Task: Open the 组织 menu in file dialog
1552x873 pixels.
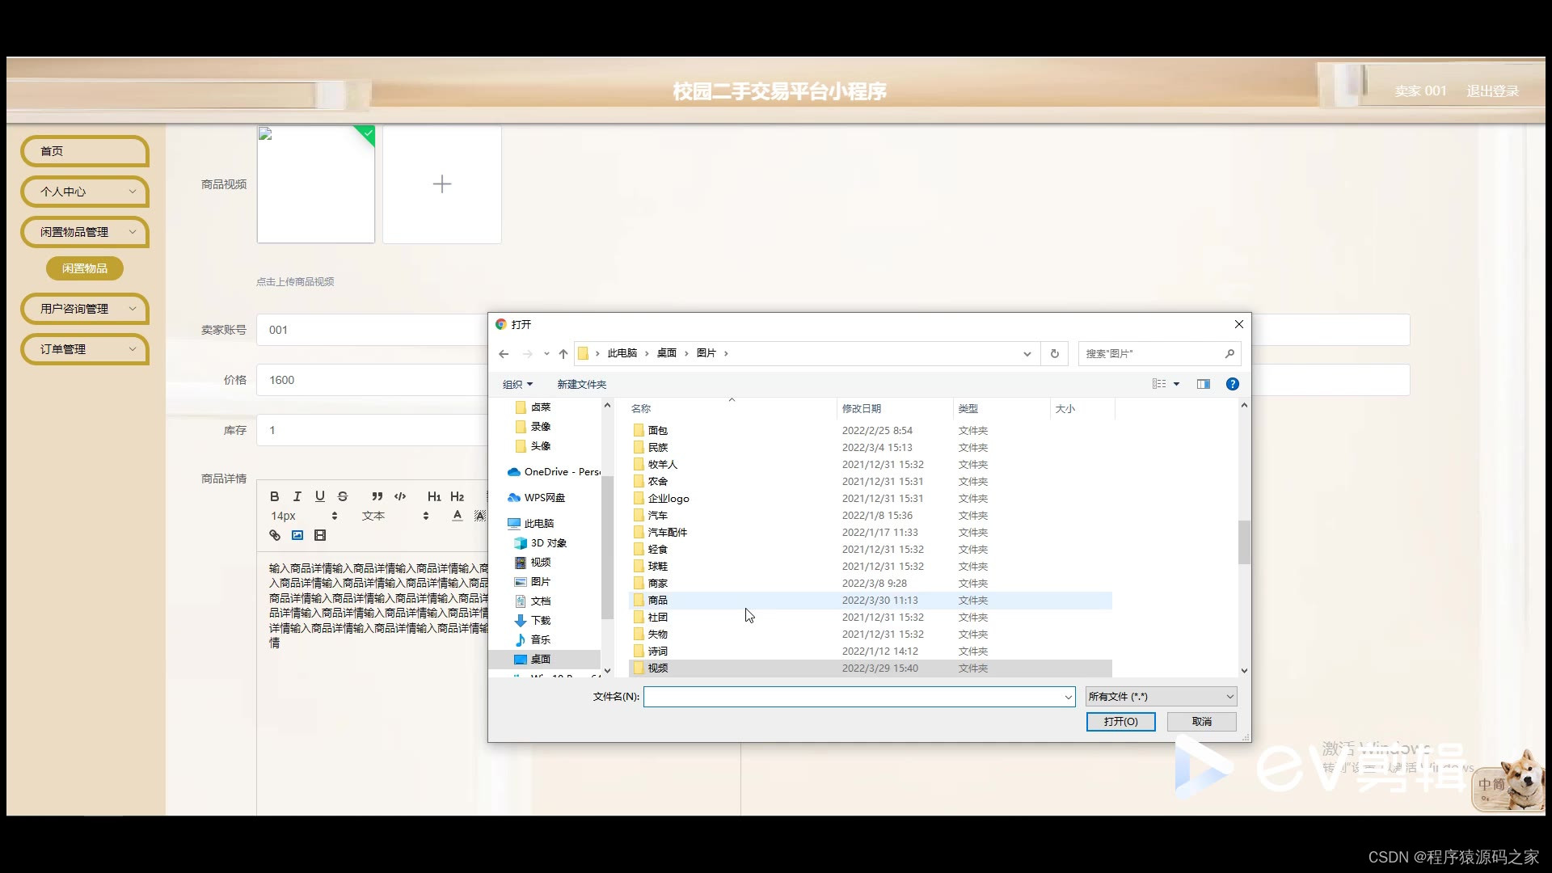Action: [x=517, y=384]
